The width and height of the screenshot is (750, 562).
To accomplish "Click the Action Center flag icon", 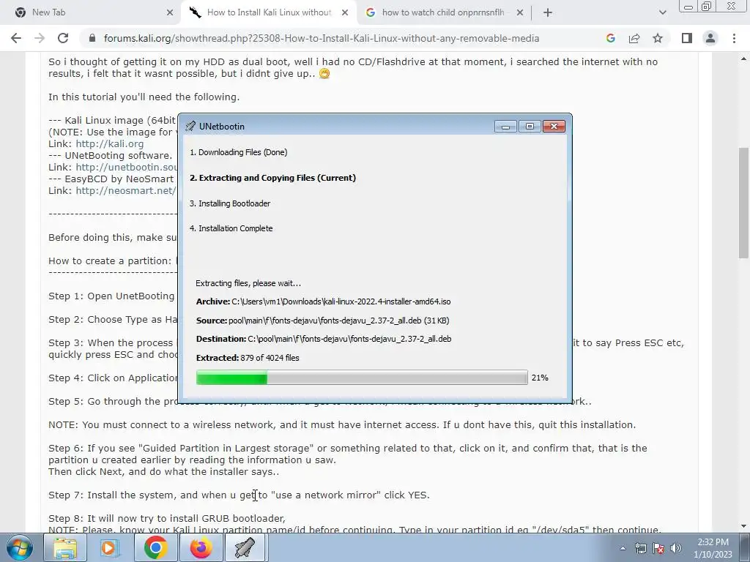I will pos(658,548).
